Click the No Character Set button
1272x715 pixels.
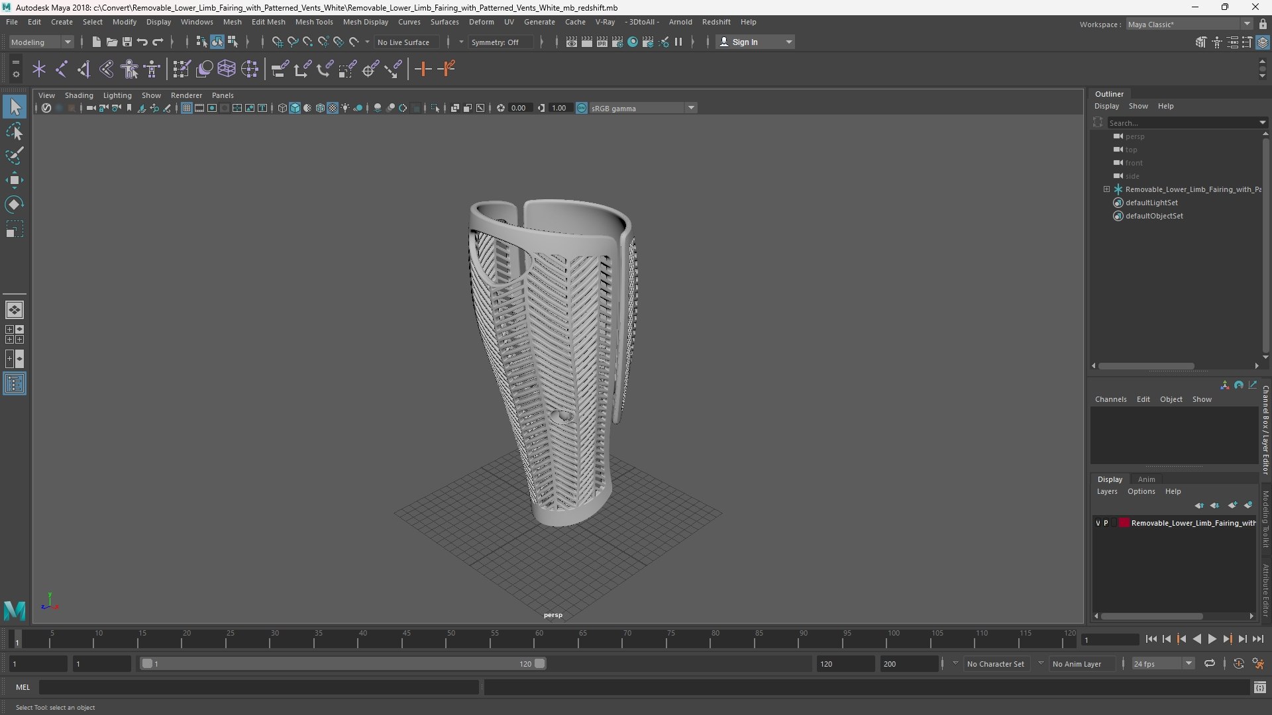pyautogui.click(x=995, y=663)
